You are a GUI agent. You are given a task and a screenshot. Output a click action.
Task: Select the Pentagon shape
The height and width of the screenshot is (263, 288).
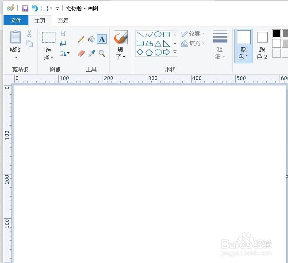pos(149,52)
